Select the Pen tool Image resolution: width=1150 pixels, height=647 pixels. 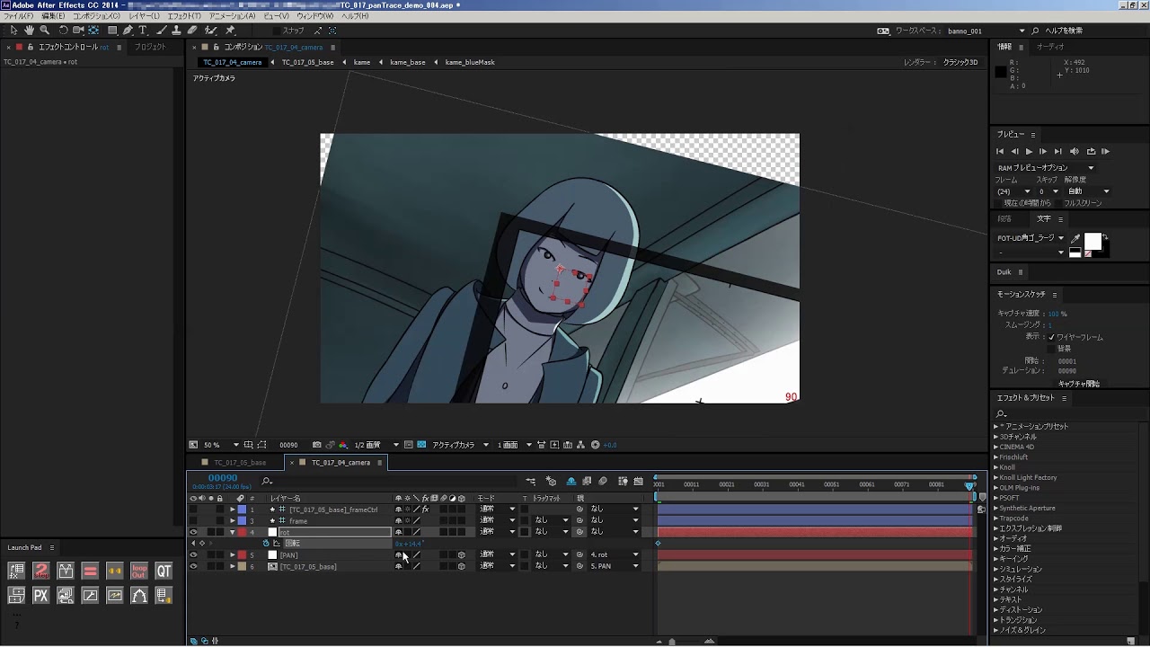(128, 31)
